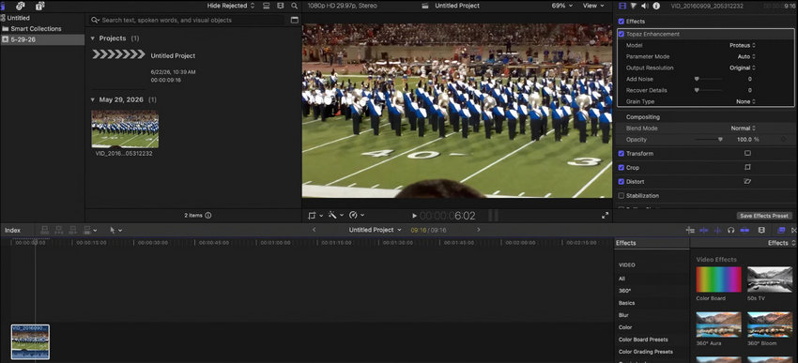Click the Append clip edit button
798x363 pixels.
[x=73, y=230]
